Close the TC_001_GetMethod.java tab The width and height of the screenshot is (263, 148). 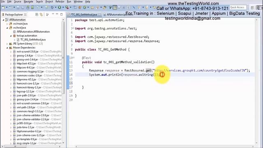[x=99, y=15]
